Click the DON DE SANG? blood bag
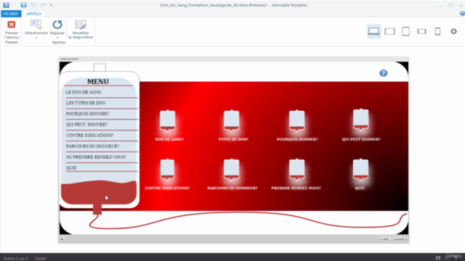The height and width of the screenshot is (261, 465). pyautogui.click(x=168, y=121)
